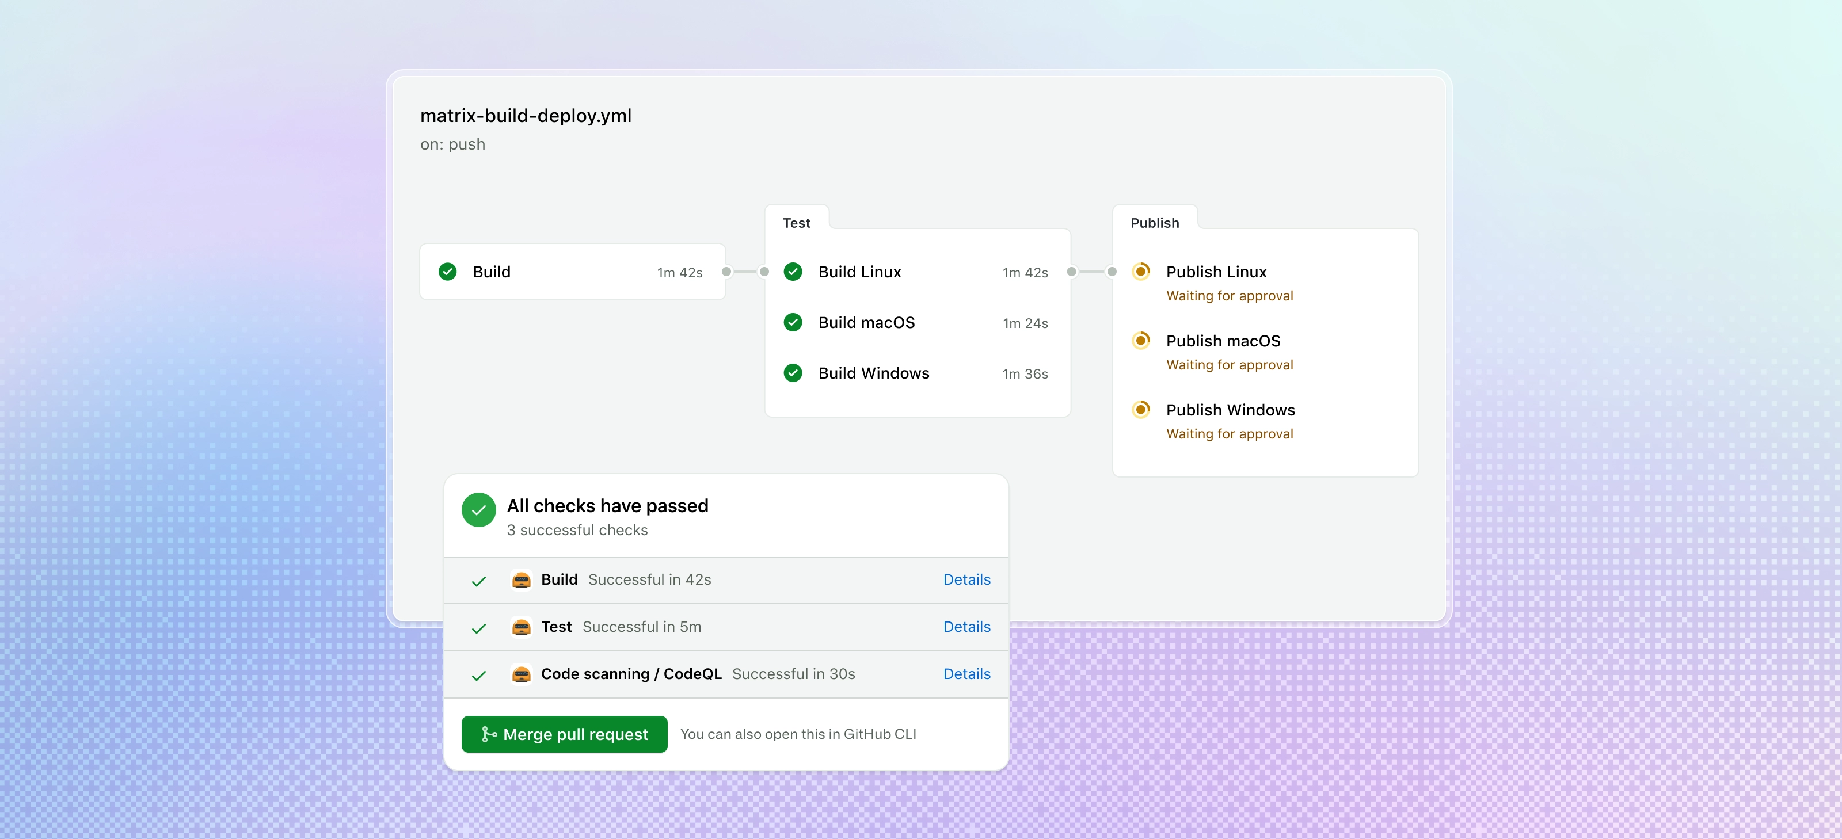Open Details for the Build check

967,579
